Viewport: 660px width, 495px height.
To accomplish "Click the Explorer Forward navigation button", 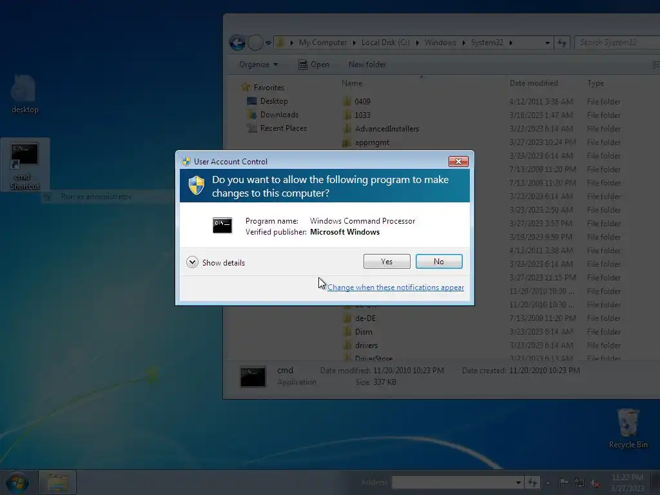I will point(255,43).
